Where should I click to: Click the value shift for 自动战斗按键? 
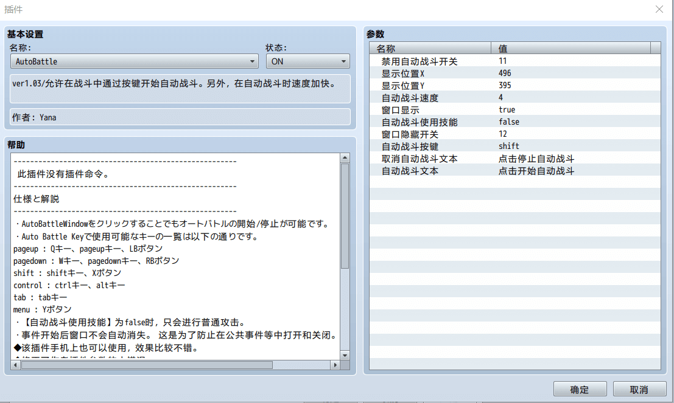pyautogui.click(x=509, y=146)
